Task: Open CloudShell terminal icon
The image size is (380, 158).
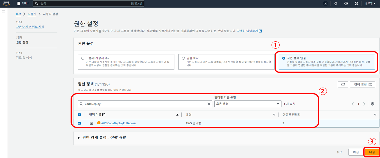Action: pos(325,3)
